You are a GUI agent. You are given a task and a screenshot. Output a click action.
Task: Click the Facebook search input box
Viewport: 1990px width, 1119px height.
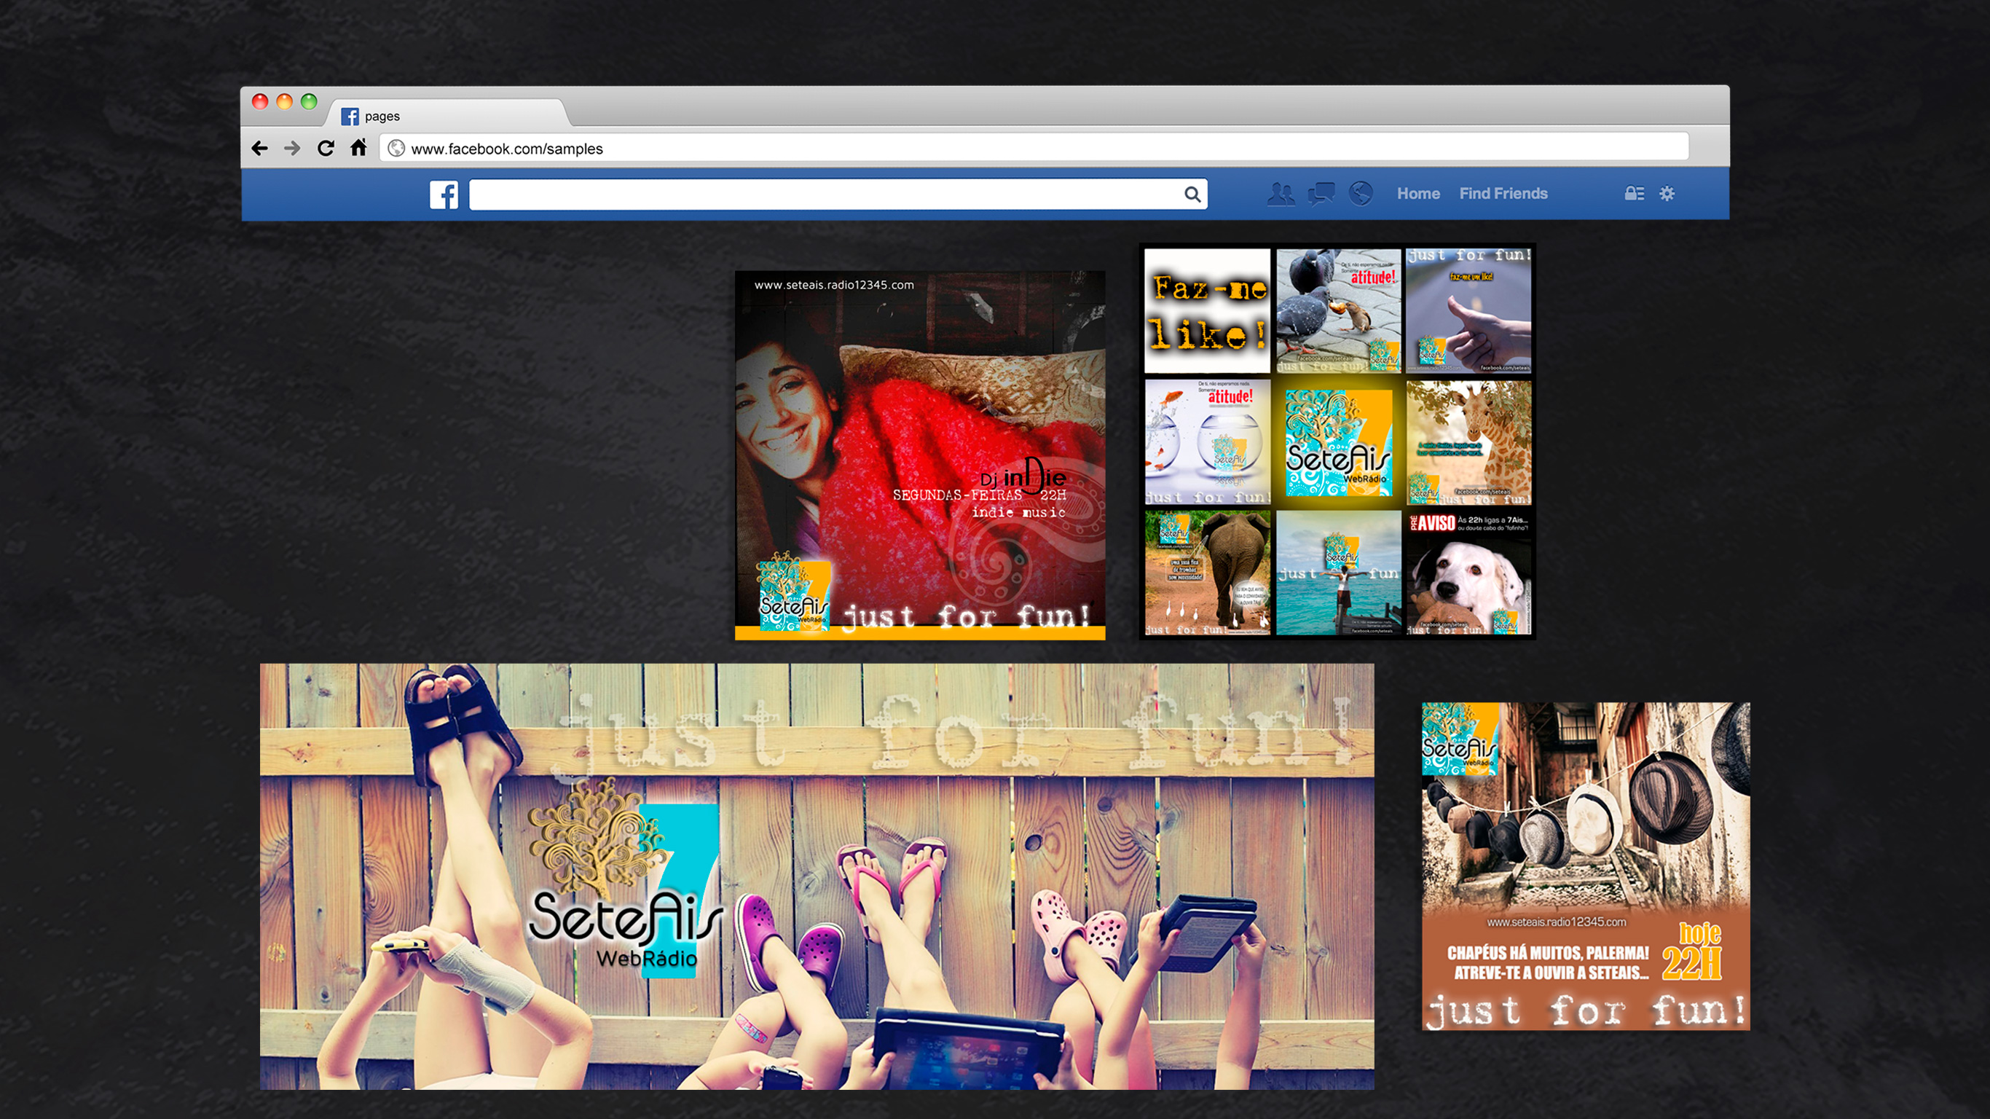pos(827,194)
